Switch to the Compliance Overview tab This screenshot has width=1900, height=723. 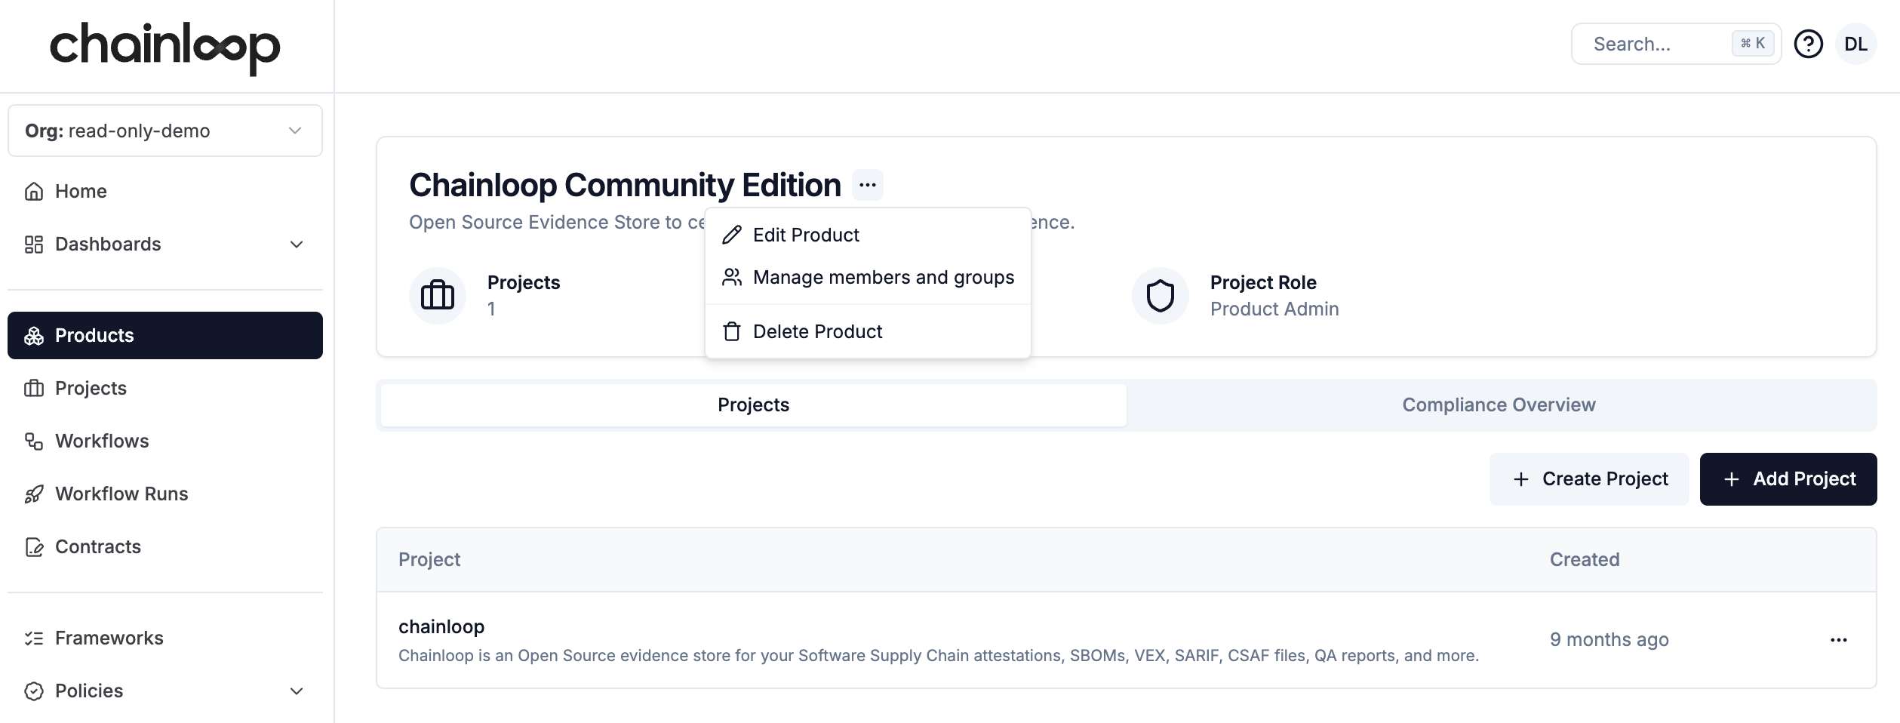(1498, 405)
